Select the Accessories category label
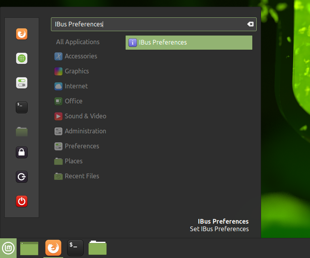 [81, 56]
